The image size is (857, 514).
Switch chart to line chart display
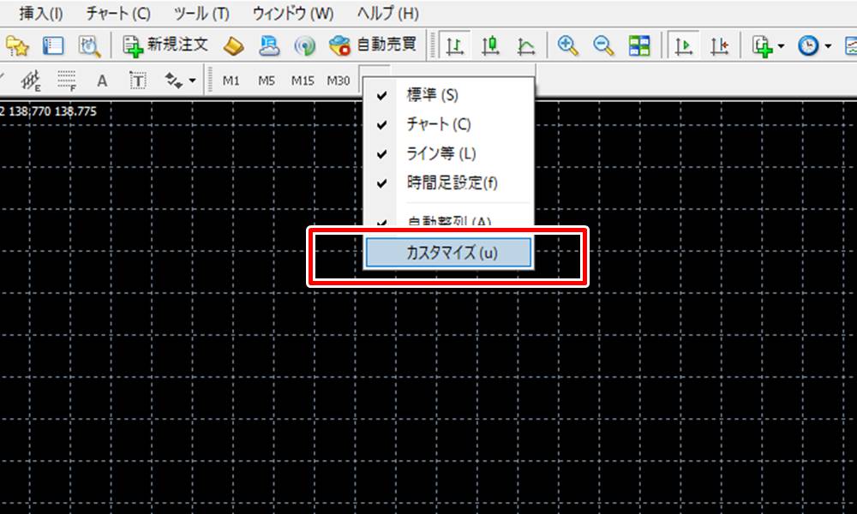[x=526, y=45]
